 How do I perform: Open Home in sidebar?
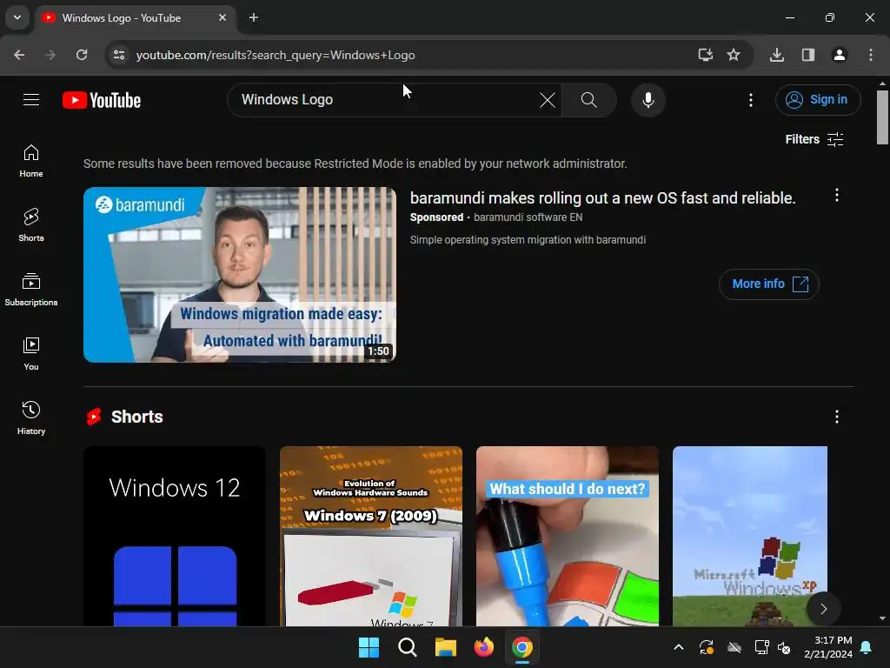point(31,161)
